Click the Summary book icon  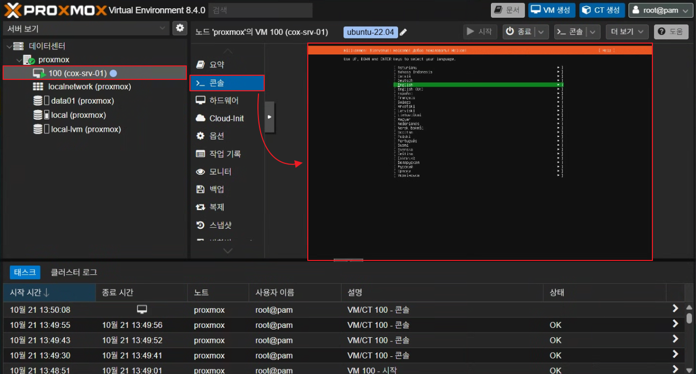click(200, 65)
